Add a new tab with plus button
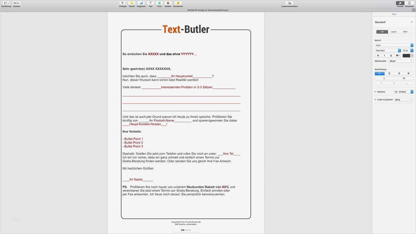The width and height of the screenshot is (416, 234). point(413,10)
